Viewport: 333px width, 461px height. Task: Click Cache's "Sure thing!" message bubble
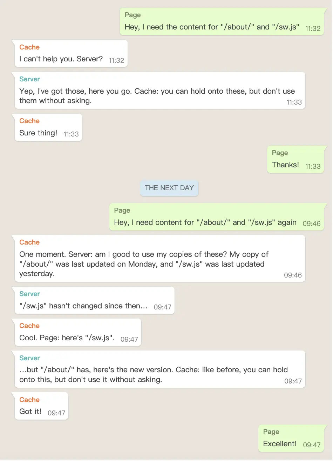point(48,127)
